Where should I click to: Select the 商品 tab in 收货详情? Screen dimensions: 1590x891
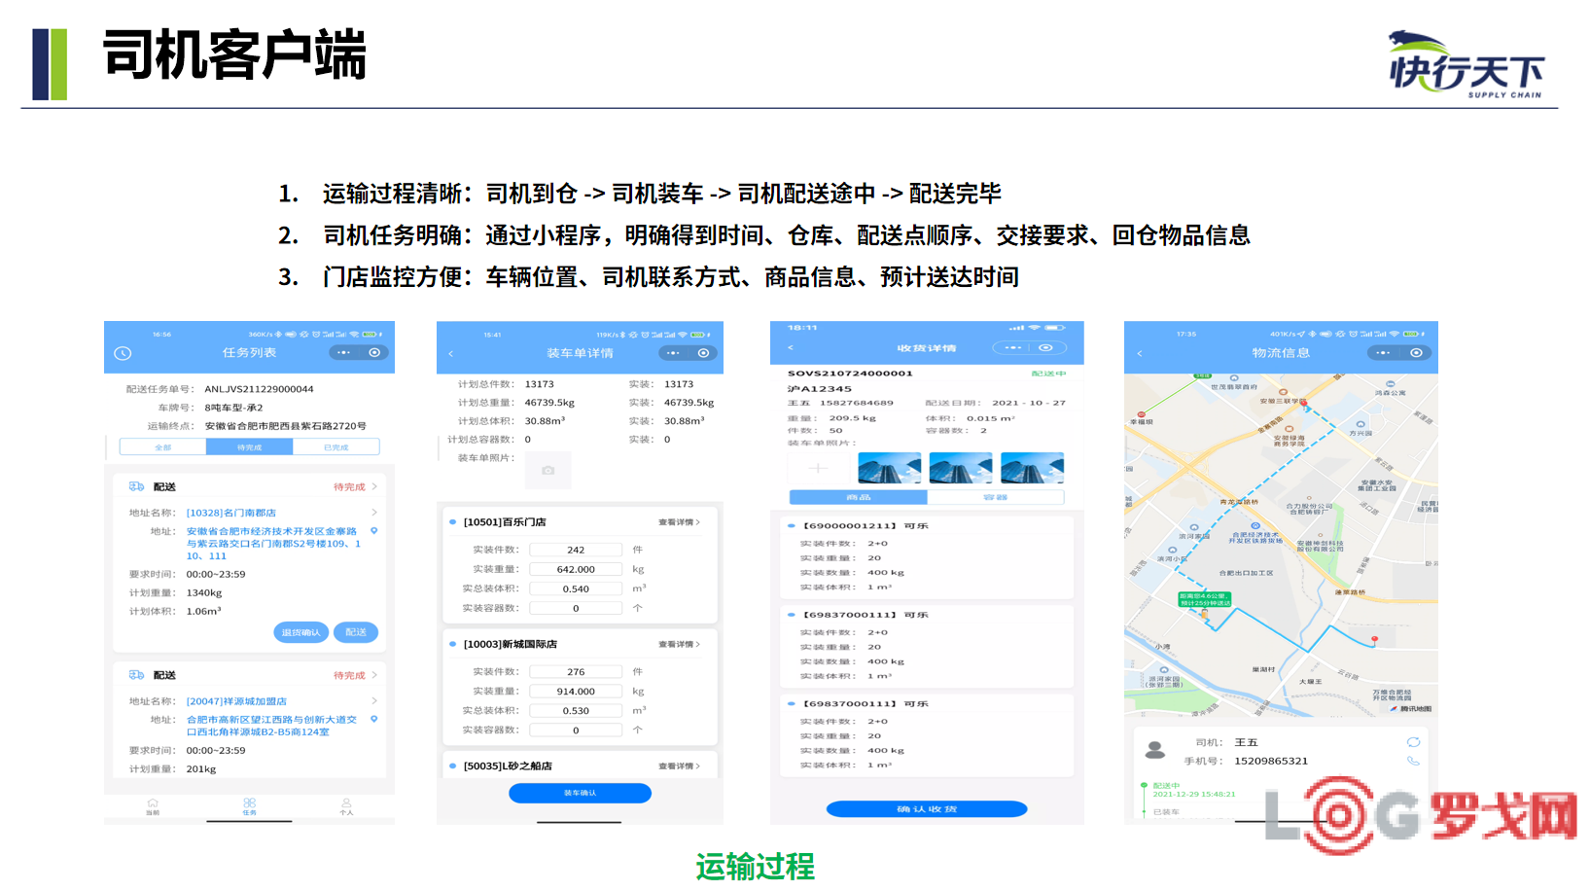point(859,497)
